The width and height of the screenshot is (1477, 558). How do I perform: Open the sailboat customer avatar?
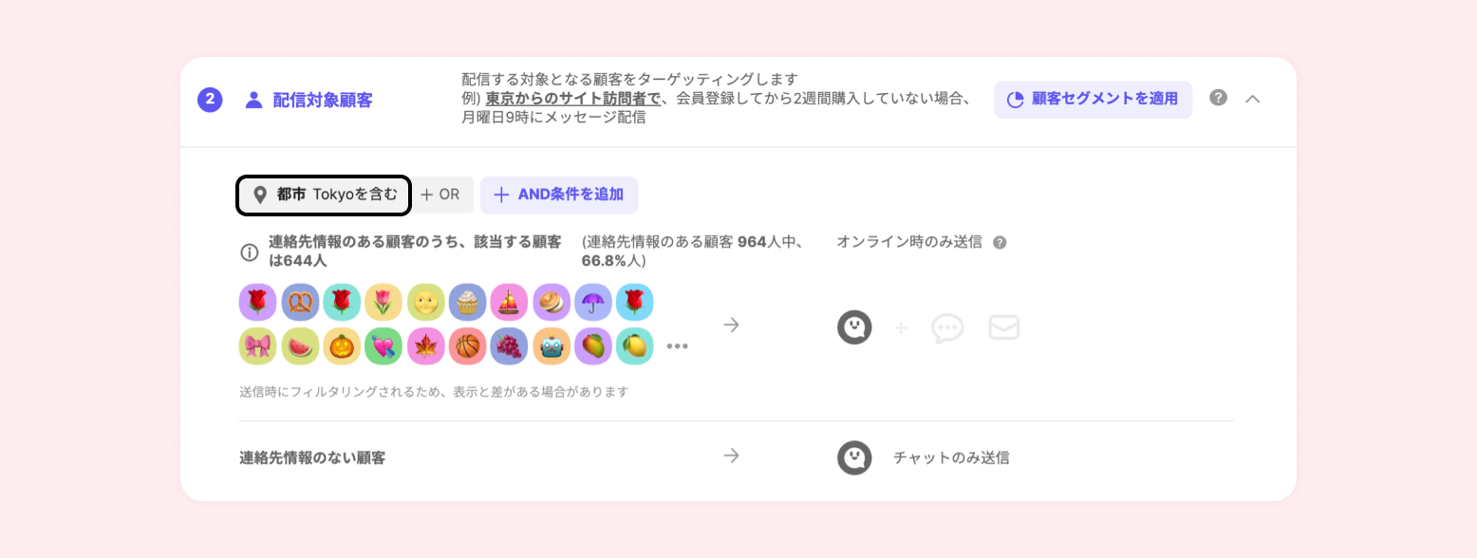(x=510, y=302)
